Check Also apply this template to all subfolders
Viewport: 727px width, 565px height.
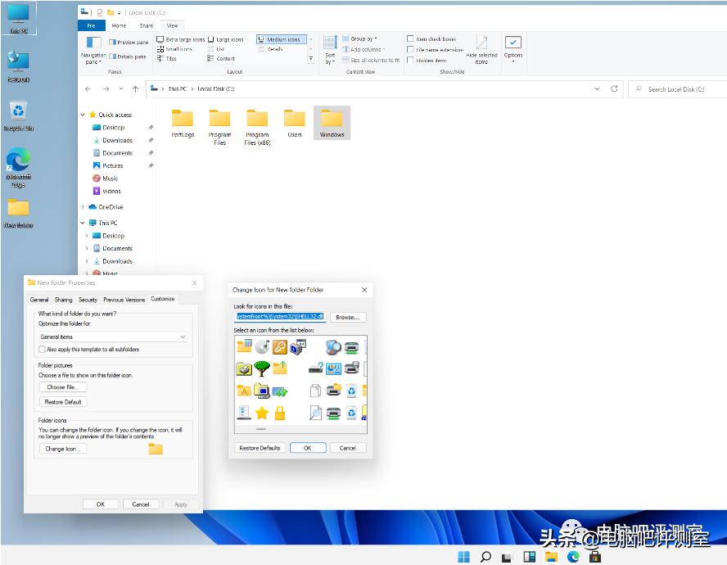click(42, 349)
